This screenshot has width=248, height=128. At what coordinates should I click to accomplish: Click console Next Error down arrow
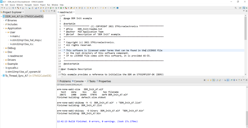point(208,80)
